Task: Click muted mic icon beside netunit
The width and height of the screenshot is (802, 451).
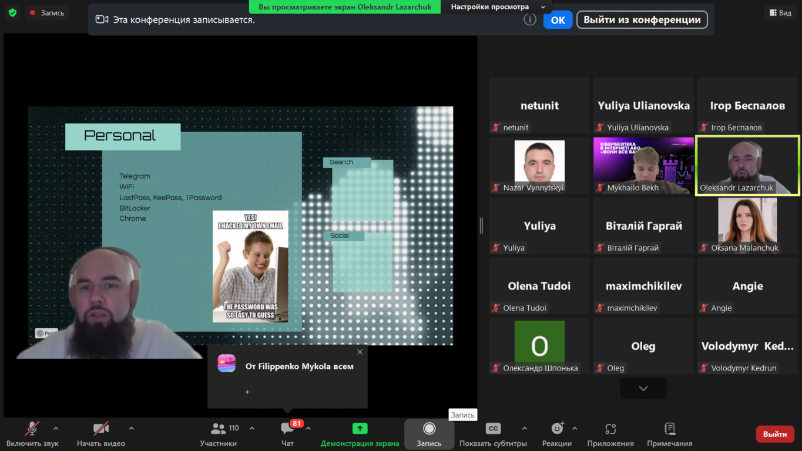Action: pyautogui.click(x=496, y=127)
